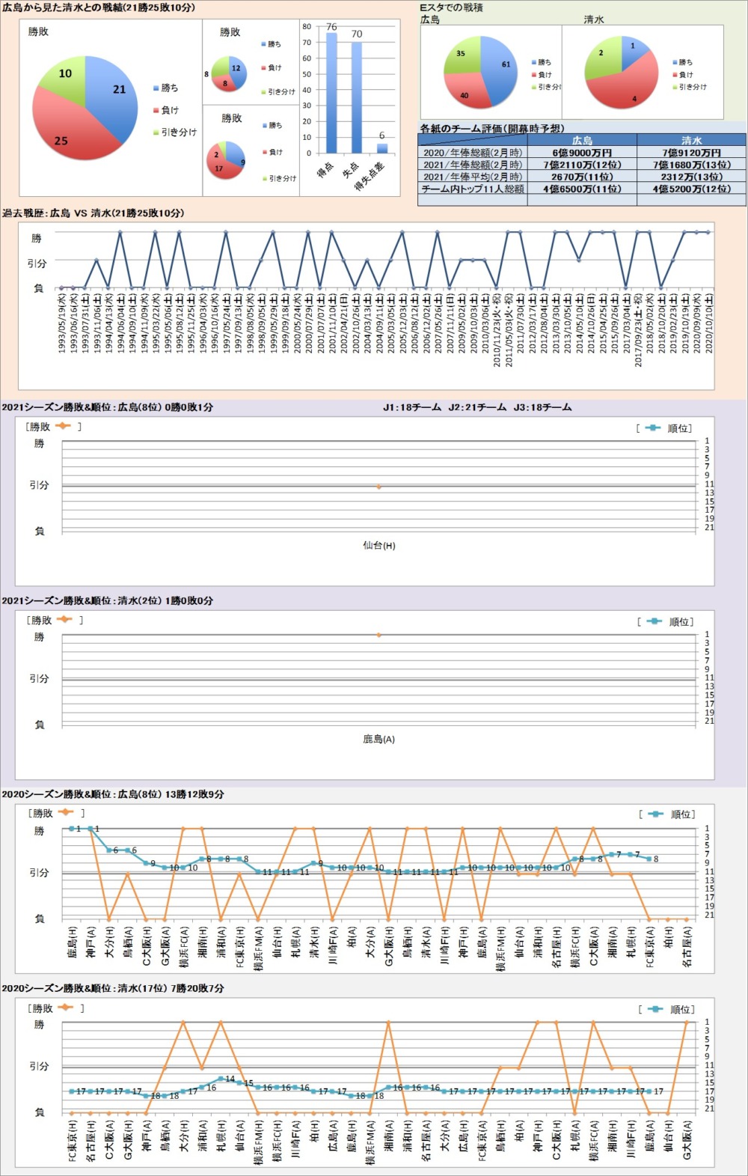Click the 過去戦歴:広島 VS 清水 chart title

click(93, 213)
